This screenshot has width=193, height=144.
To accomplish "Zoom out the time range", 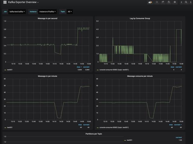I will click(186, 2).
